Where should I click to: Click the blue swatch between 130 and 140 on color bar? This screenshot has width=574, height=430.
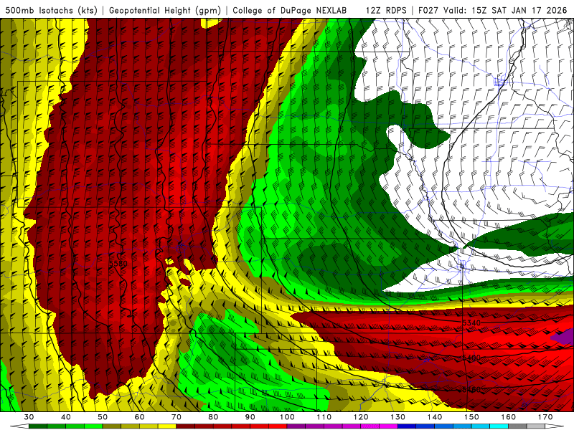coord(407,426)
